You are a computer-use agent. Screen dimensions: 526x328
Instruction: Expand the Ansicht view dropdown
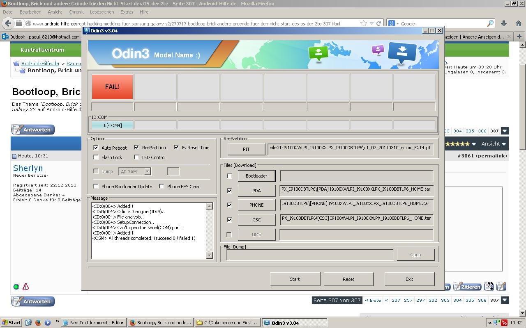pos(494,144)
